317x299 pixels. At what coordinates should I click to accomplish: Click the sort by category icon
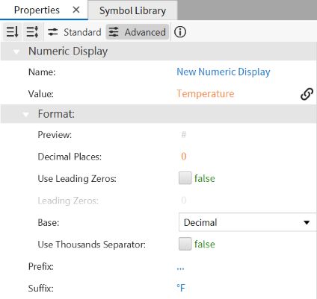pos(32,32)
